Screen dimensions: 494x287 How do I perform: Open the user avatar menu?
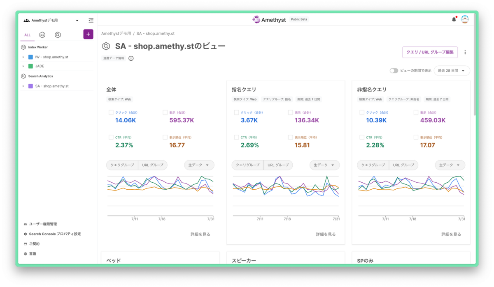click(465, 19)
